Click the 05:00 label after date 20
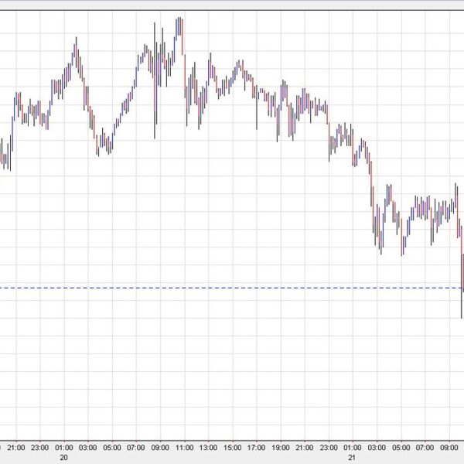Image resolution: width=464 pixels, height=464 pixels. pos(112,448)
